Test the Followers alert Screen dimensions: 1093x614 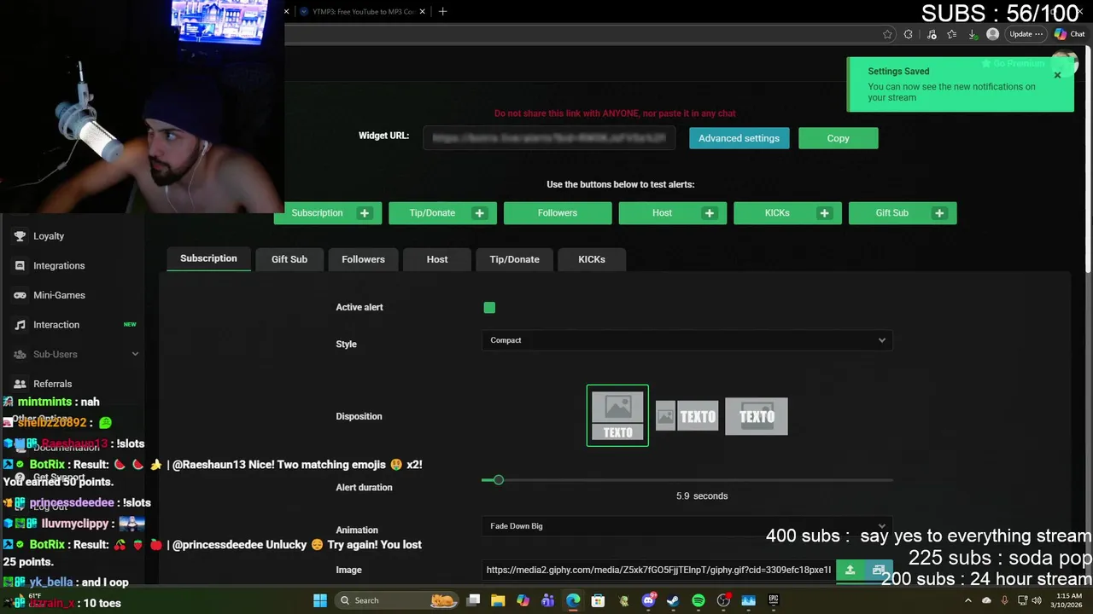(x=558, y=213)
